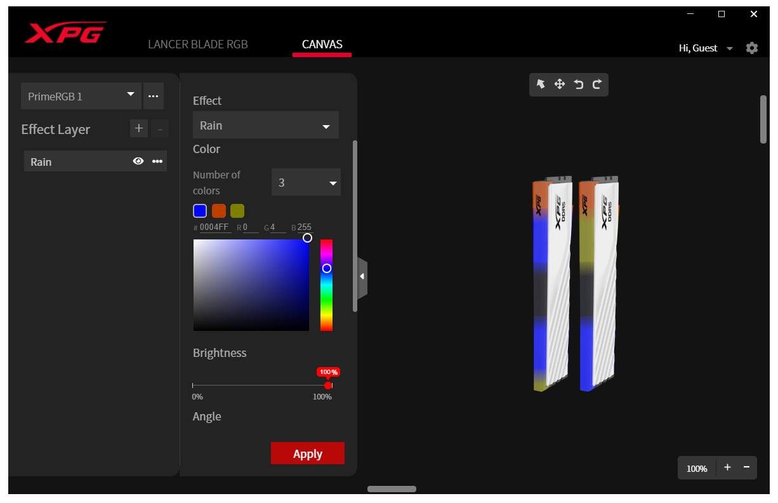
Task: Open the PrimeRGB 1 profile dropdown
Action: click(x=81, y=97)
